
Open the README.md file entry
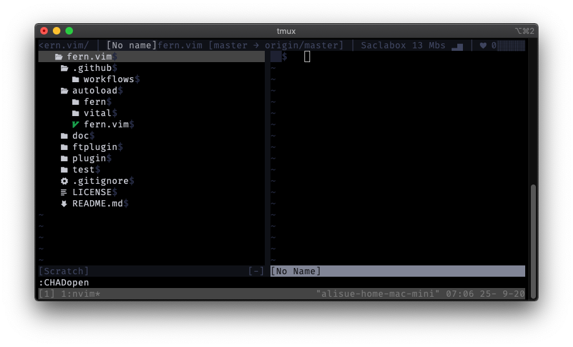pos(97,203)
